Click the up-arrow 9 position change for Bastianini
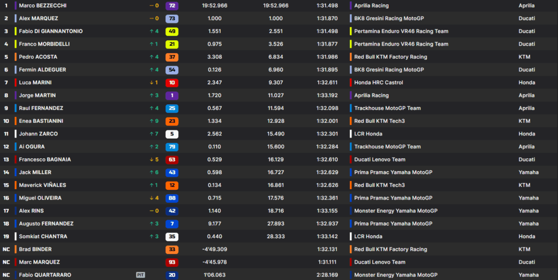 pos(154,121)
